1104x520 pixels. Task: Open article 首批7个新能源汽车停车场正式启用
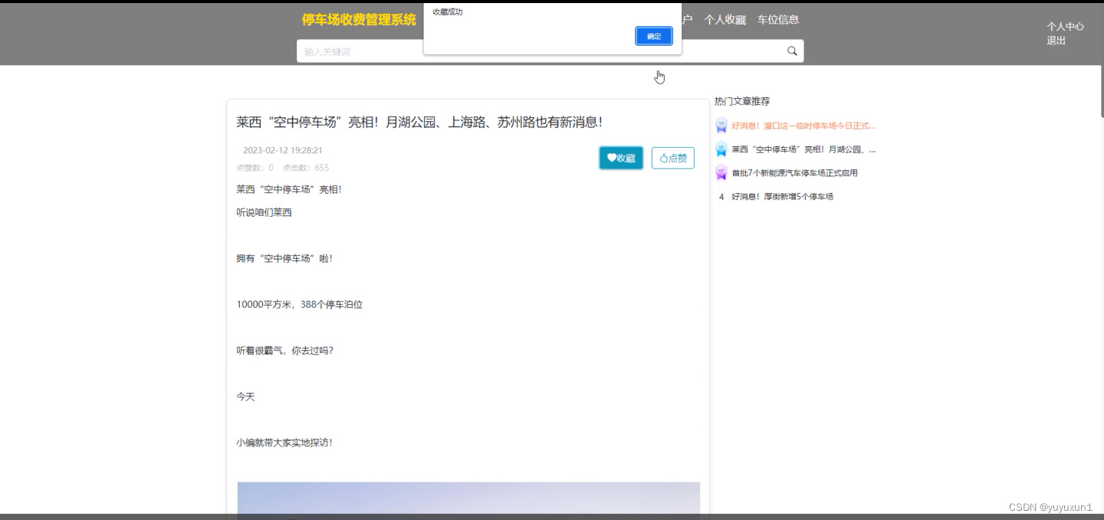click(794, 173)
